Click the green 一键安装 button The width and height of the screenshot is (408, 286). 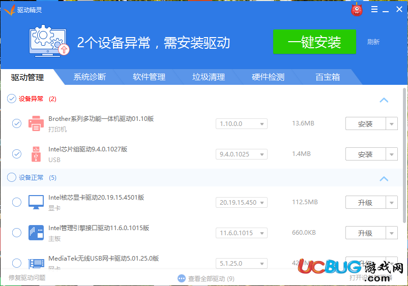tap(314, 42)
